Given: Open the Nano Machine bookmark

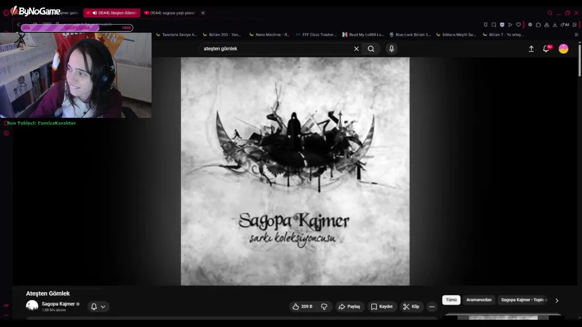Looking at the screenshot, I should [269, 35].
